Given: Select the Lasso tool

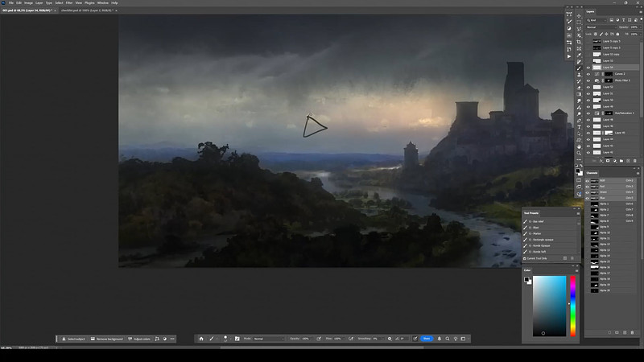Looking at the screenshot, I should (x=579, y=28).
